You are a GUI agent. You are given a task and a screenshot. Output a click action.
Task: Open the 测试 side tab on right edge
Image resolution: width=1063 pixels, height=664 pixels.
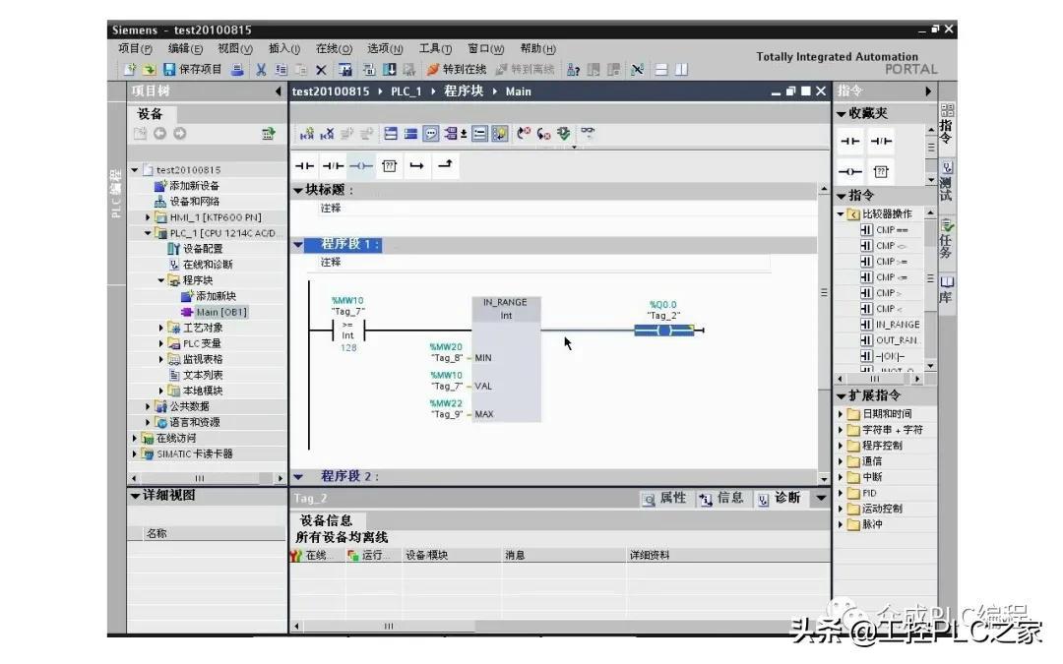click(x=947, y=182)
